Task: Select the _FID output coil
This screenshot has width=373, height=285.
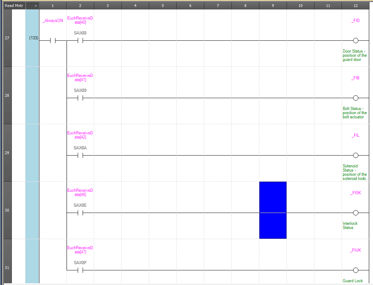Action: click(x=356, y=41)
